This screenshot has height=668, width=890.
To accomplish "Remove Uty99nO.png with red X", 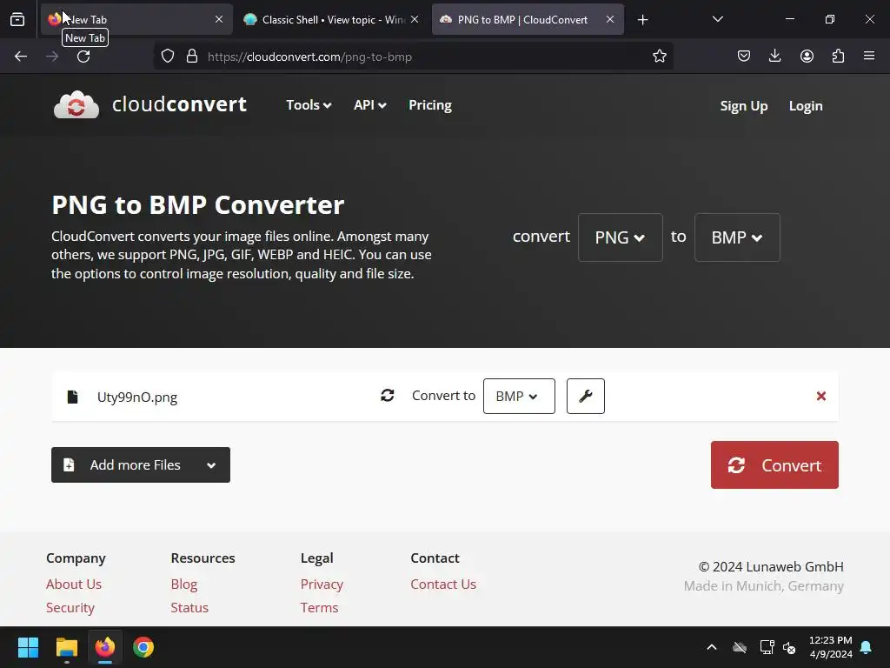I will (x=820, y=396).
